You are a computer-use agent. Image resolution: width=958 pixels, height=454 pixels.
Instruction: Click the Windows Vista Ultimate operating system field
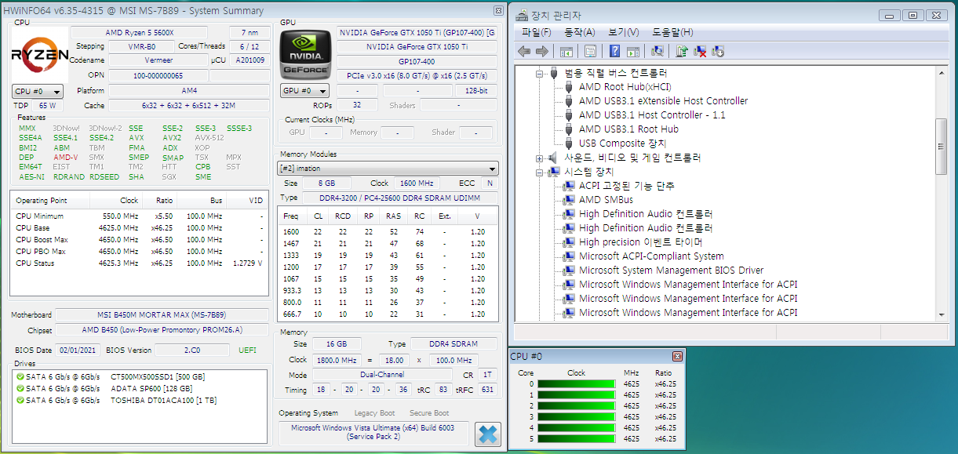373,433
